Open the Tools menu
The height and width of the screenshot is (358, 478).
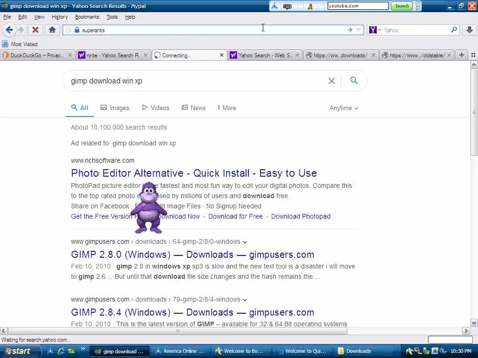[112, 17]
